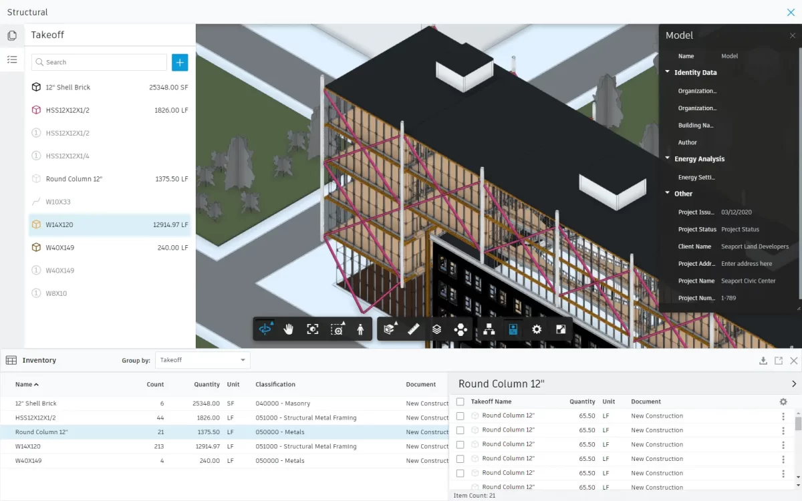The image size is (802, 501).
Task: Click the Full screen viewer icon
Action: tap(561, 329)
